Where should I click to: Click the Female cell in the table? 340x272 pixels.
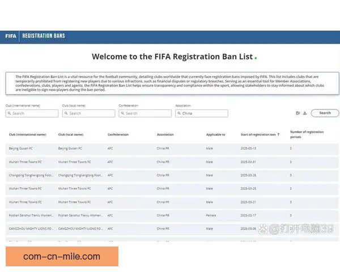[x=211, y=215]
